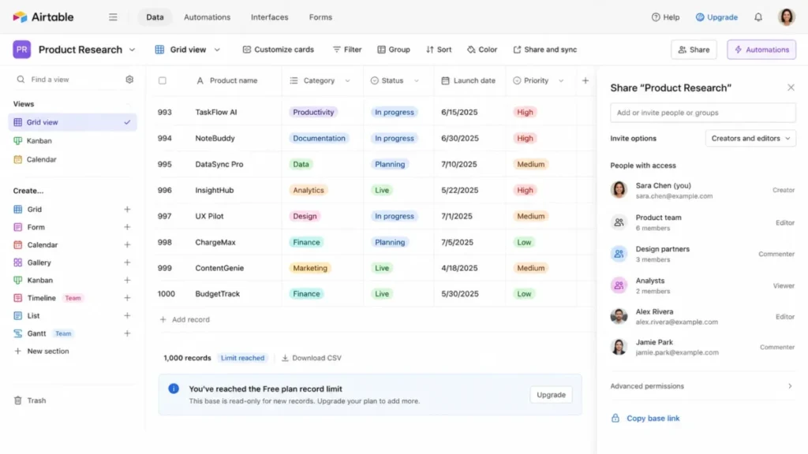The width and height of the screenshot is (808, 454).
Task: Expand Advanced permissions
Action: tap(701, 386)
